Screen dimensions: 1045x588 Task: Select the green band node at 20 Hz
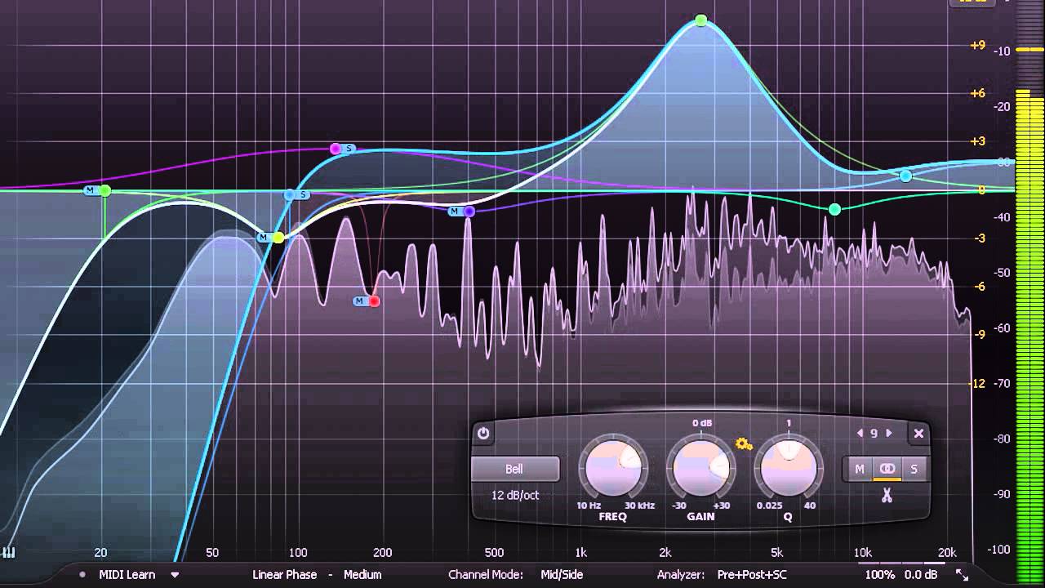pyautogui.click(x=105, y=191)
